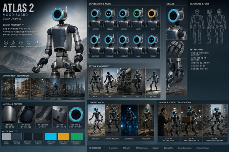Image resolution: width=229 pixels, height=152 pixels.
Task: Click the Agile icon under Design Philosophy
Action: 6,43
